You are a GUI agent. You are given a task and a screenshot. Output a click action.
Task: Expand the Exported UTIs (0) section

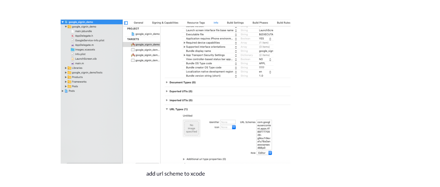167,91
